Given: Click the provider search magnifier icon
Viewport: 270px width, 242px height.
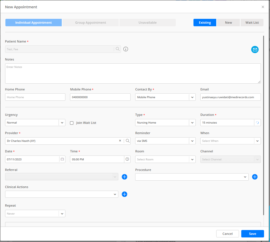Looking at the screenshot, I should (x=127, y=141).
